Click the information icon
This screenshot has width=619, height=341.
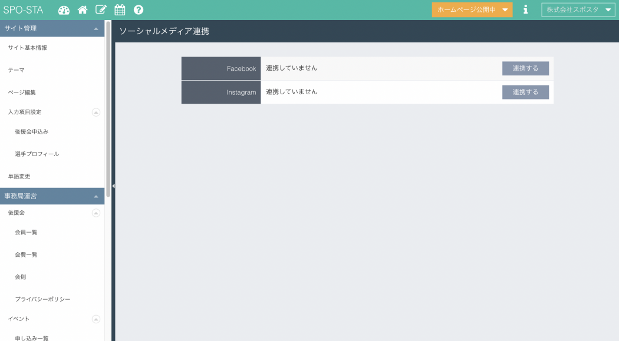pos(525,10)
